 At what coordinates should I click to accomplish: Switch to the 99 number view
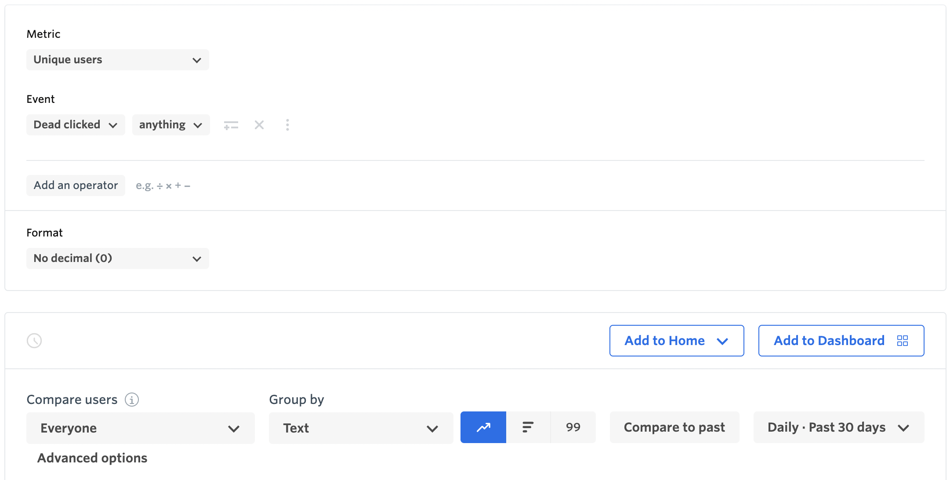[573, 427]
